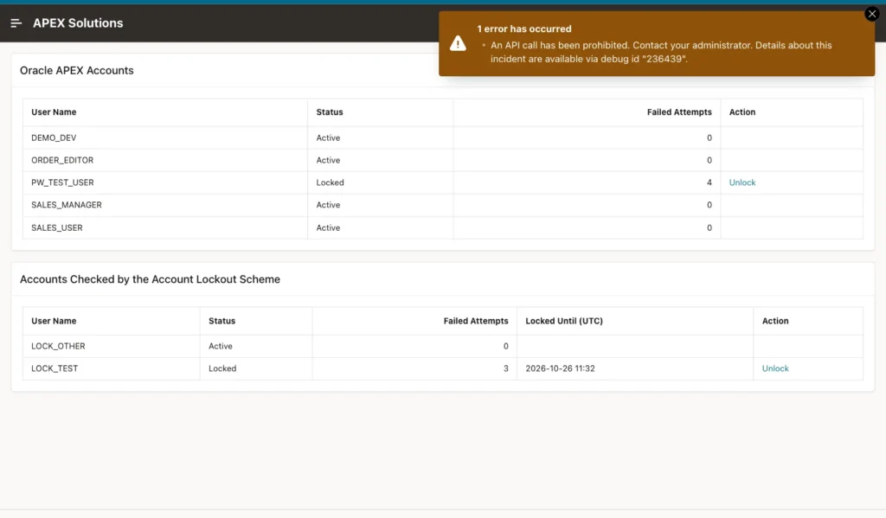Click the APEX Solutions title

point(78,23)
